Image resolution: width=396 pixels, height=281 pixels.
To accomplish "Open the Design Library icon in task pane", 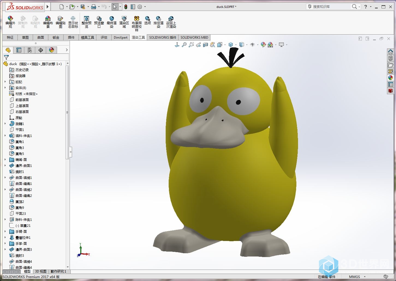I will [391, 58].
